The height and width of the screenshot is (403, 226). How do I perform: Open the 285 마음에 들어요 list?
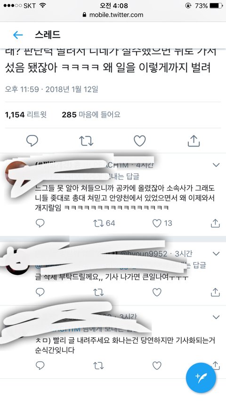coord(91,115)
